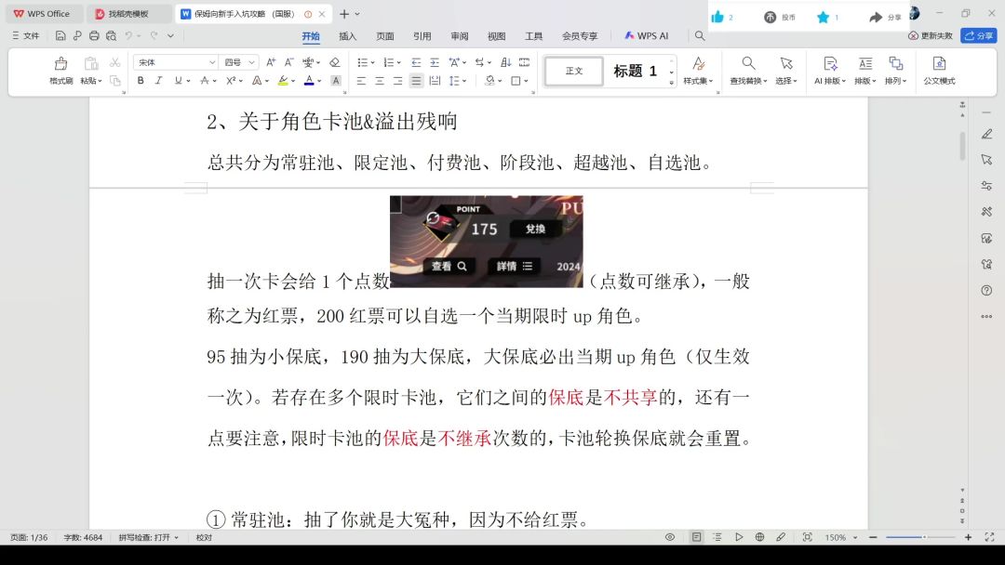Click the increase font size icon
The height and width of the screenshot is (565, 1005).
tap(271, 62)
